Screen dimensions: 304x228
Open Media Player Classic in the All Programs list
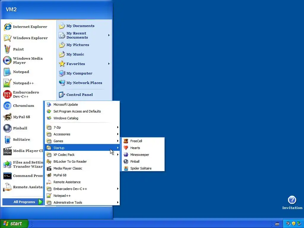click(x=82, y=168)
